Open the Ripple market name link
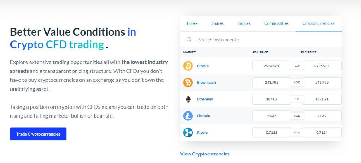This screenshot has height=163, width=361. pyautogui.click(x=202, y=132)
